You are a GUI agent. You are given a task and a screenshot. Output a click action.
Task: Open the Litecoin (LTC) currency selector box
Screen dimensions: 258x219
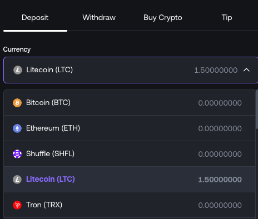pyautogui.click(x=131, y=70)
